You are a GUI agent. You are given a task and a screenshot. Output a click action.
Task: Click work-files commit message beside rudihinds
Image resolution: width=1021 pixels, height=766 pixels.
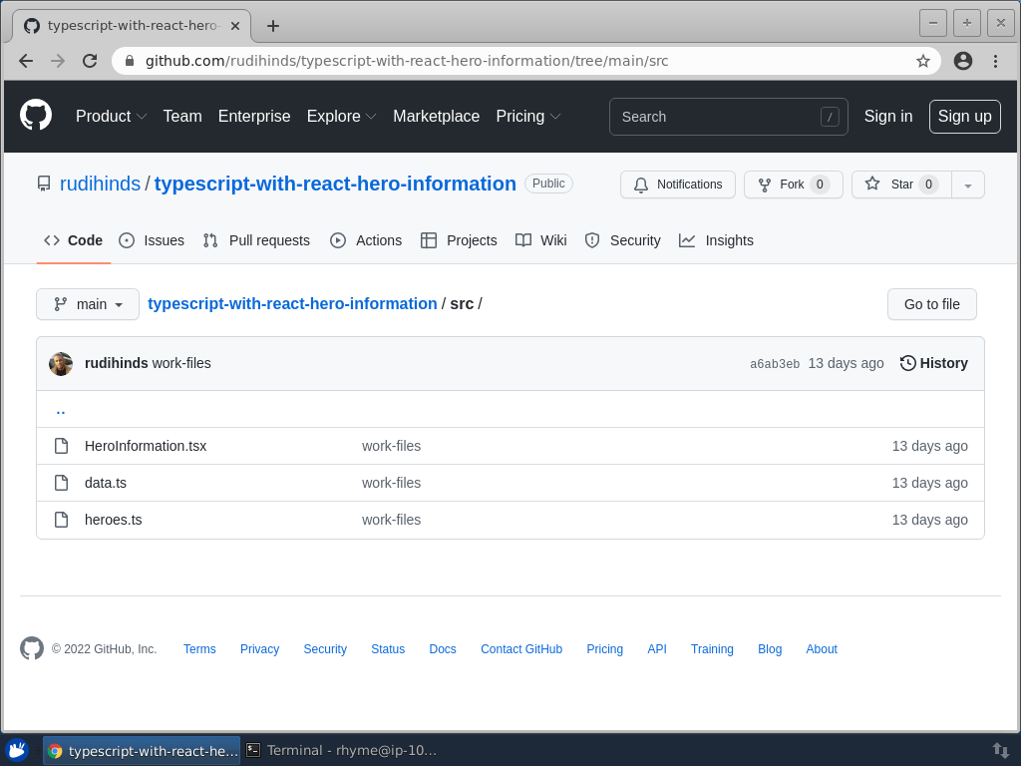click(x=181, y=363)
